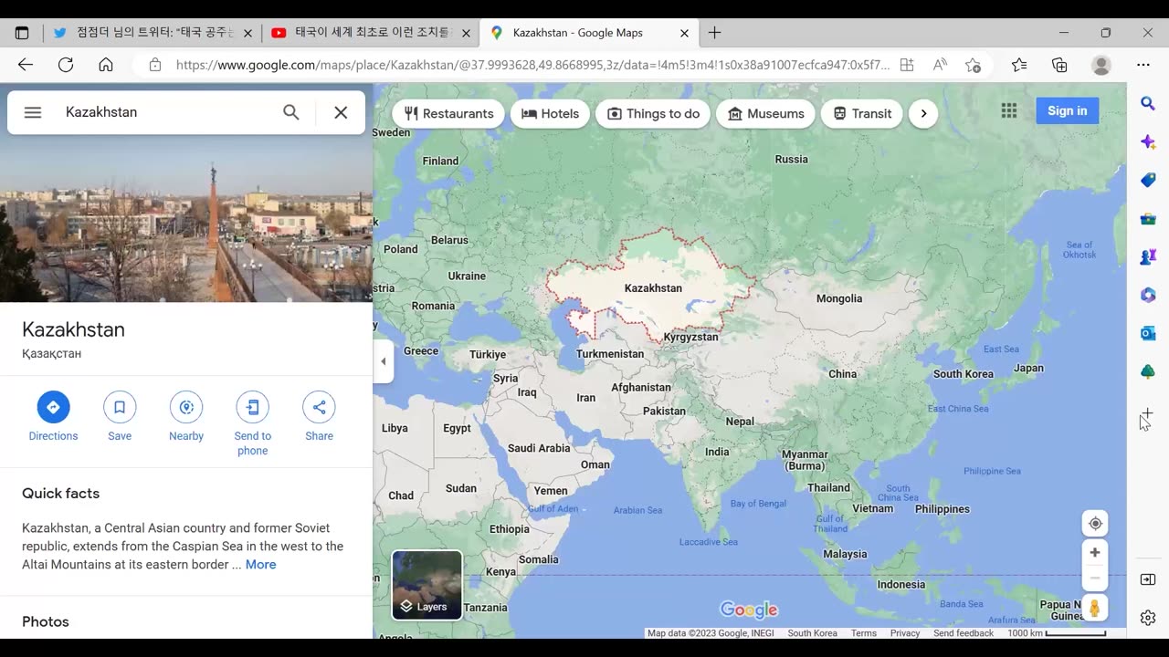Select the Museums chip
The image size is (1169, 657).
(x=765, y=114)
